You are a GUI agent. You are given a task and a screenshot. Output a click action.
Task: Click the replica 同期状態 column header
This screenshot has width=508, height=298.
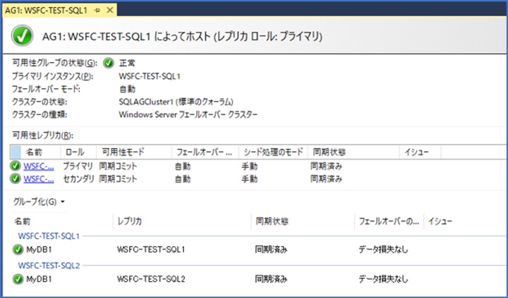tap(353, 152)
